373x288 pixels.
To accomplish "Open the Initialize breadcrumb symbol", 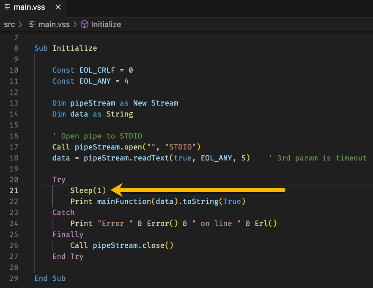I will point(106,24).
